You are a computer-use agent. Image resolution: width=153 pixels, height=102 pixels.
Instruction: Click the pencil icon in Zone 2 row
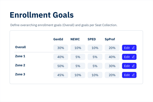(134, 66)
